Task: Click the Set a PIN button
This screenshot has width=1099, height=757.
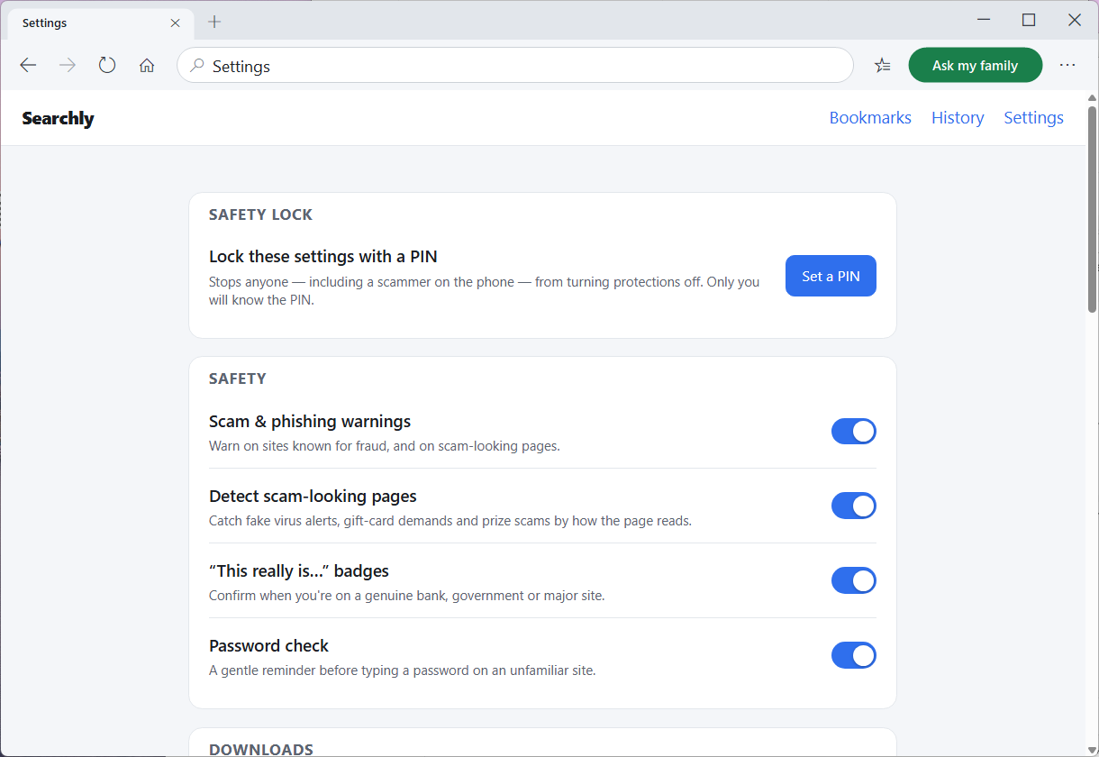Action: 831,276
